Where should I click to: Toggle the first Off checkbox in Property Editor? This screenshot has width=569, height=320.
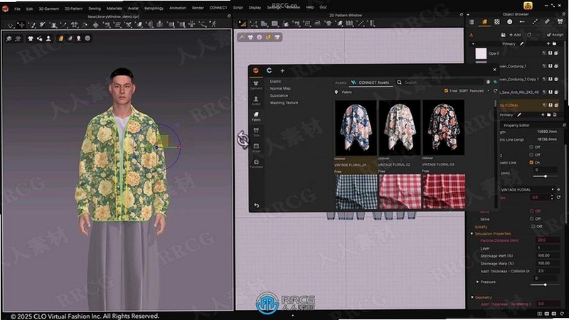tap(531, 147)
